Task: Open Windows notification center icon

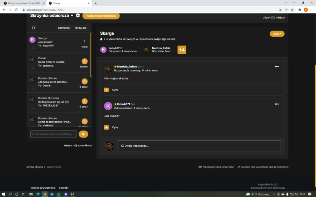Action: [310, 194]
